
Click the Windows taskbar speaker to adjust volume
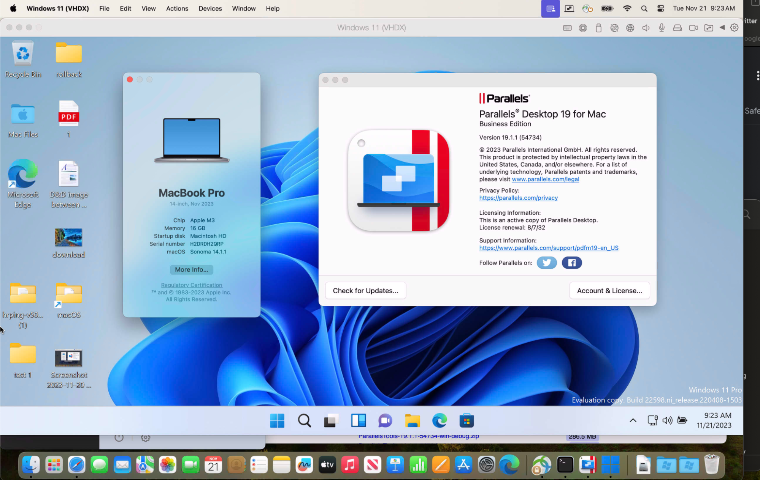pyautogui.click(x=667, y=420)
